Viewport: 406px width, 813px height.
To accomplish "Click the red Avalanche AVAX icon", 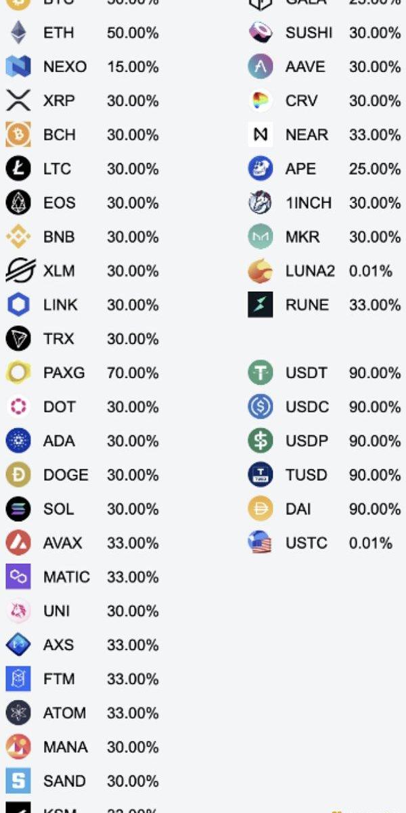I will 18,543.
